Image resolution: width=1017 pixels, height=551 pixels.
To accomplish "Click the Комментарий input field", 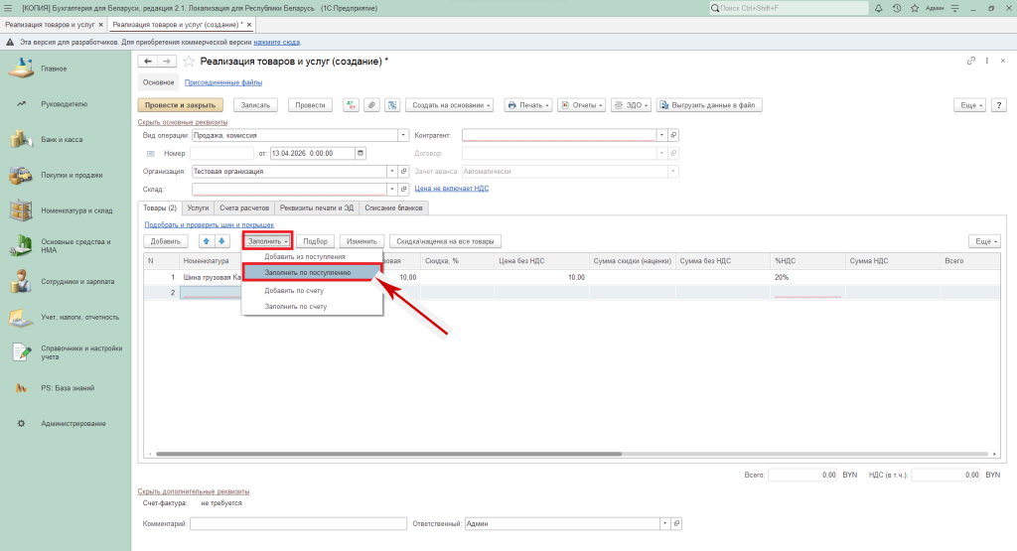I will [x=298, y=523].
